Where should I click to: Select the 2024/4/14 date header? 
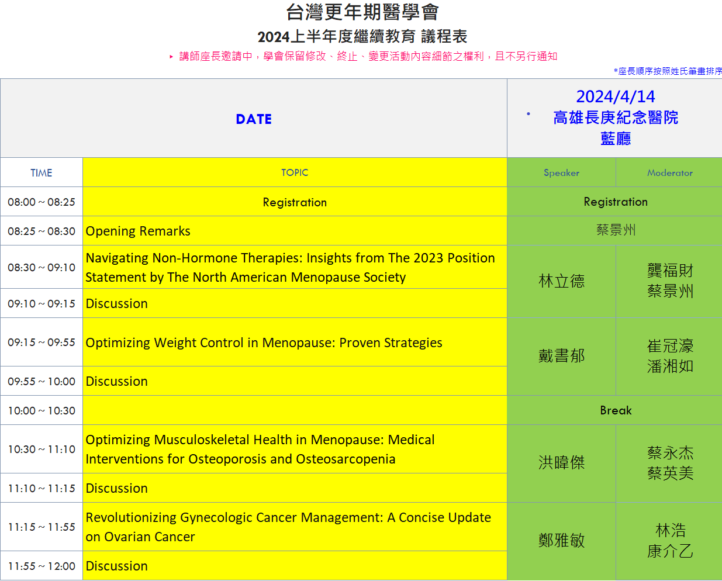pyautogui.click(x=615, y=96)
